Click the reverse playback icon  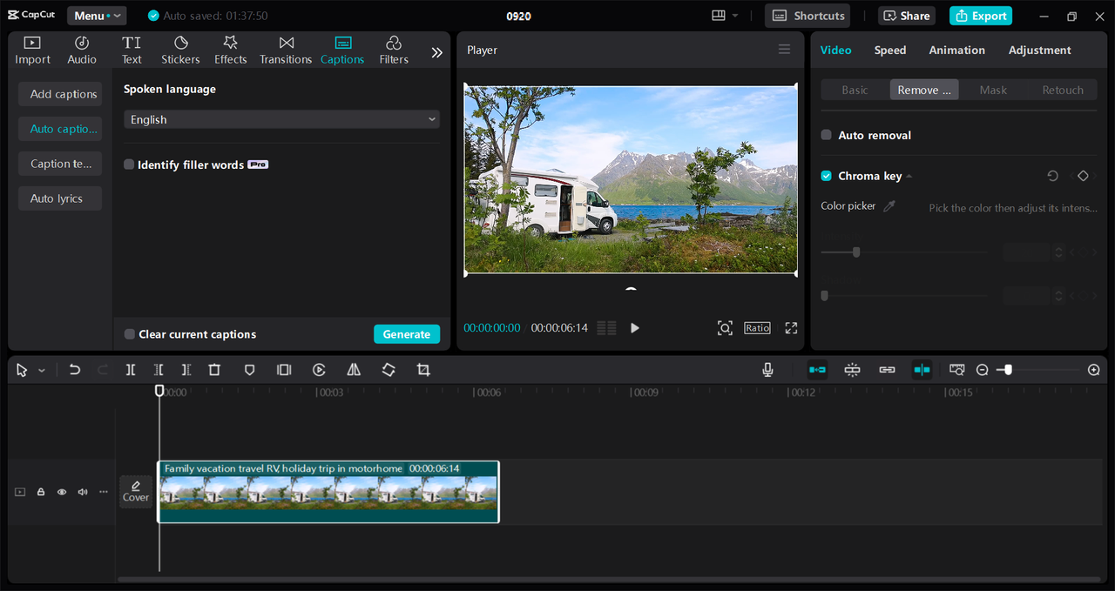pos(319,370)
